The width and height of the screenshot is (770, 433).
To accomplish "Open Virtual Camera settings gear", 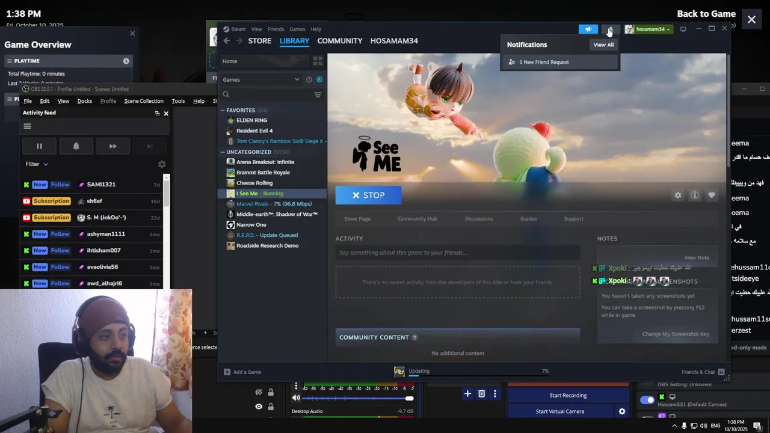I will (622, 411).
